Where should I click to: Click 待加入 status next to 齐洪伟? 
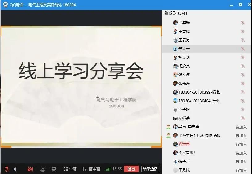click(241, 144)
